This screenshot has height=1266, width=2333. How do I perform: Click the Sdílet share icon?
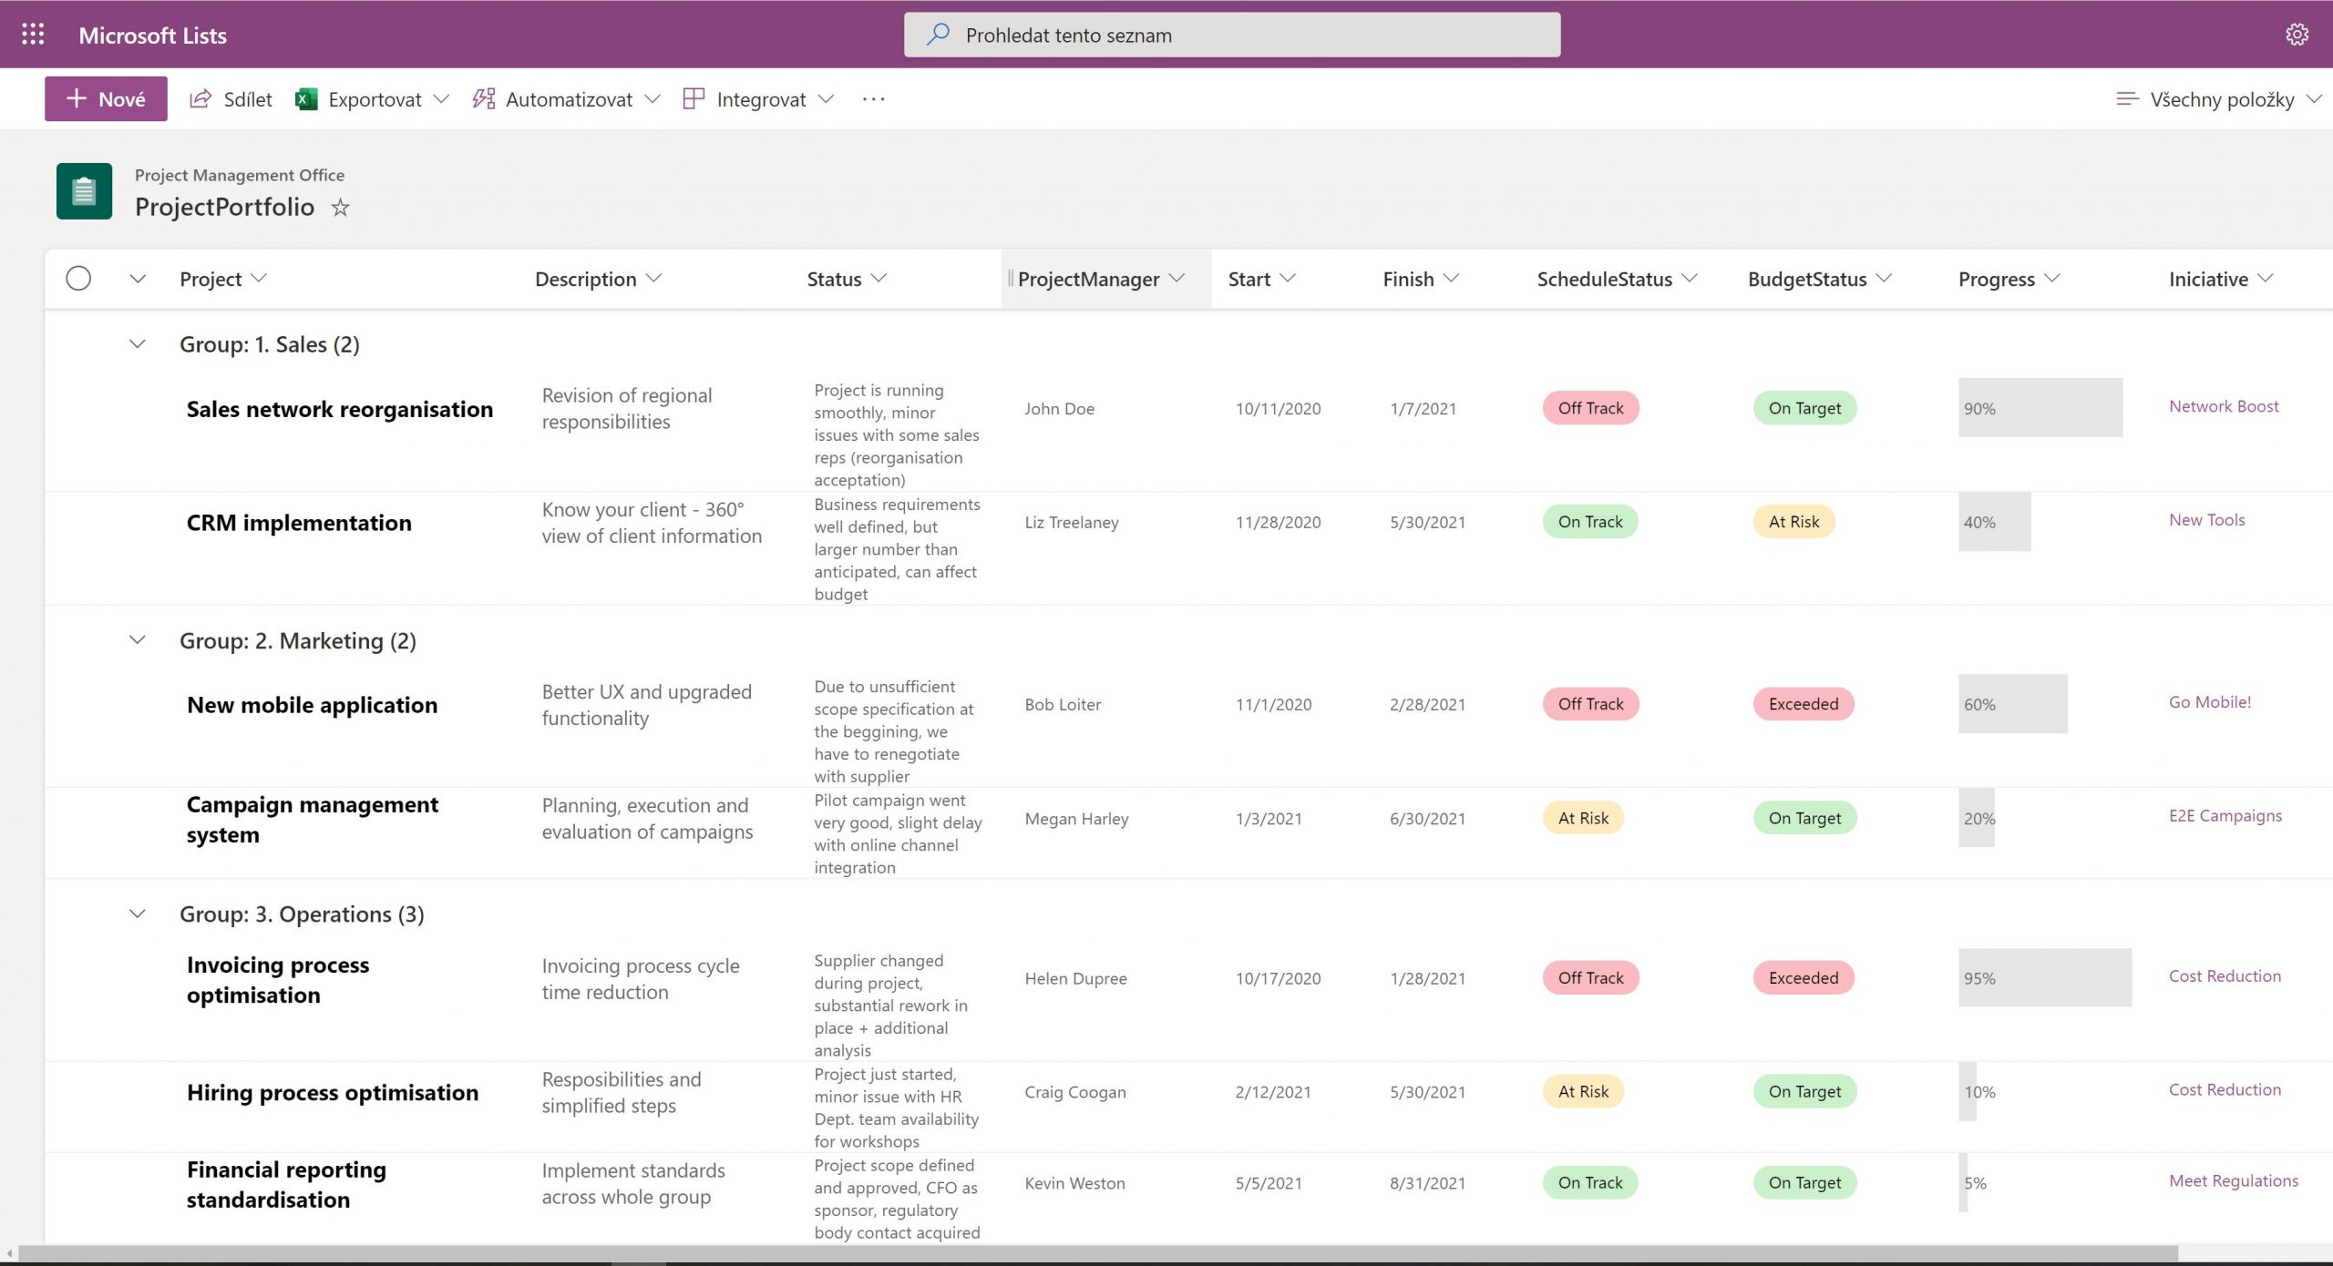200,99
